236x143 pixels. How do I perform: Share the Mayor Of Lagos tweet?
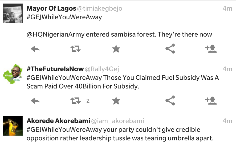pyautogui.click(x=170, y=49)
